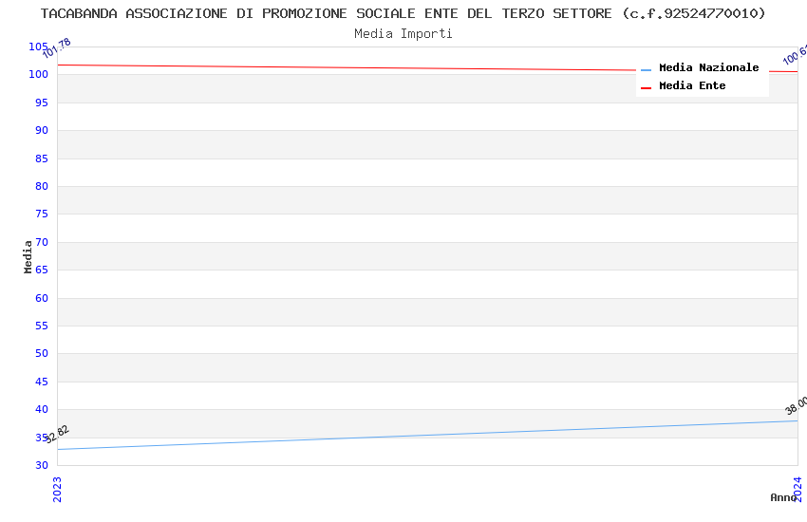The height and width of the screenshot is (522, 807).
Task: Click the 38.00 data label
Action: 796,406
